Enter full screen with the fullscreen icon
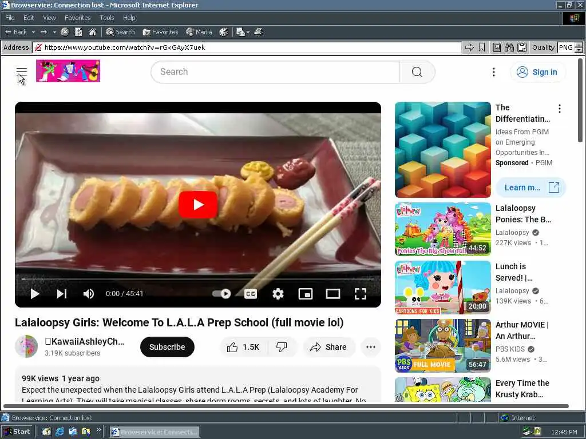Image resolution: width=586 pixels, height=439 pixels. (x=361, y=294)
